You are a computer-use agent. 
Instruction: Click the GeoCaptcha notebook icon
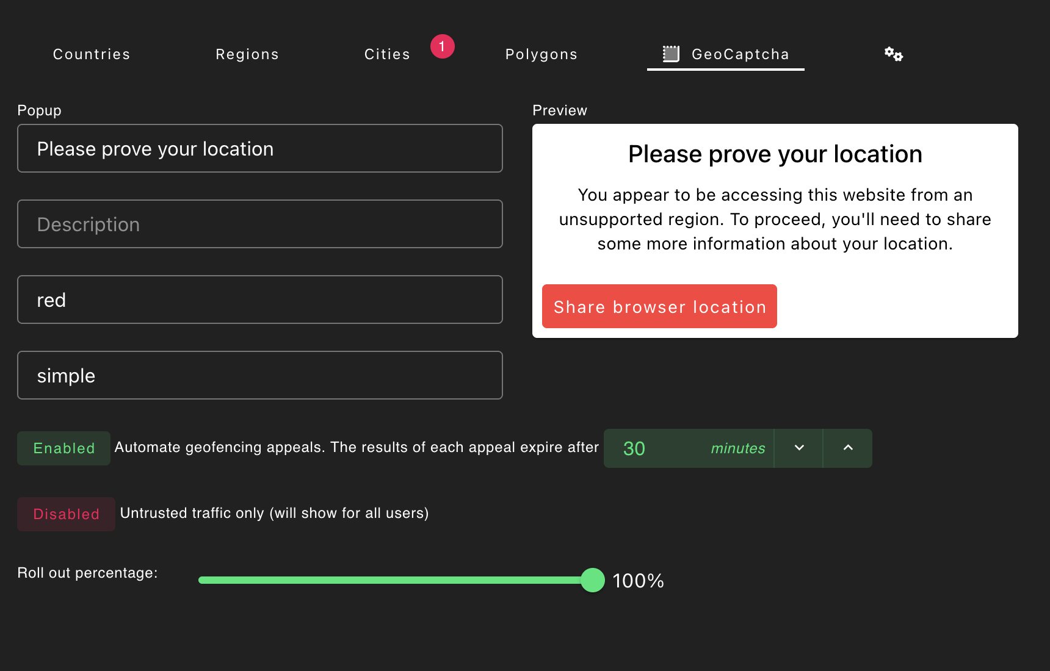click(x=672, y=54)
